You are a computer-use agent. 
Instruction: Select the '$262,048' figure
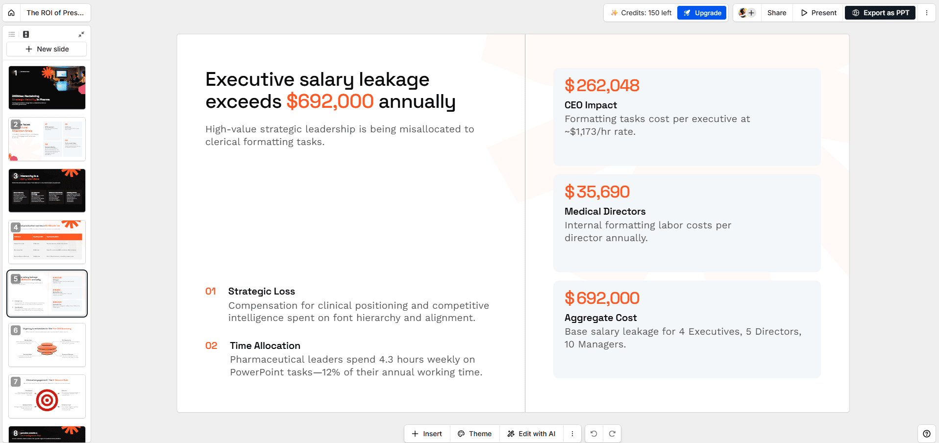click(602, 86)
